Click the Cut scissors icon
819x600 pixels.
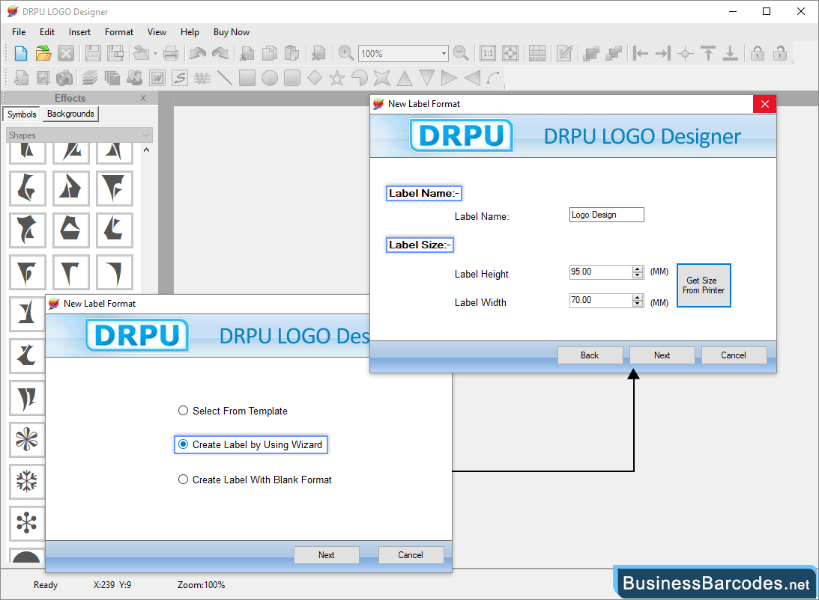247,53
